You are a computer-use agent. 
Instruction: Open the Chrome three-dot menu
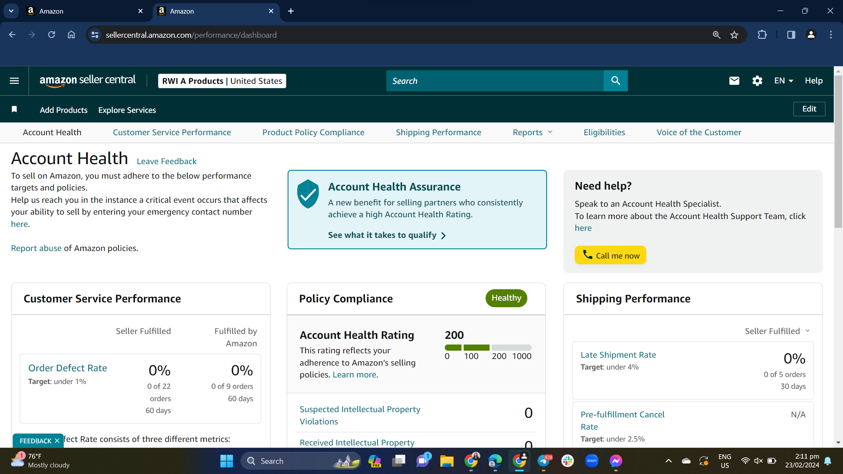[x=831, y=35]
